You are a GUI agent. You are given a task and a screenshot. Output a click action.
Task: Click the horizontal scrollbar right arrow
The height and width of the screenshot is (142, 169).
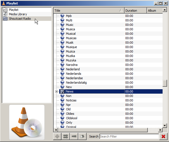click(160, 130)
